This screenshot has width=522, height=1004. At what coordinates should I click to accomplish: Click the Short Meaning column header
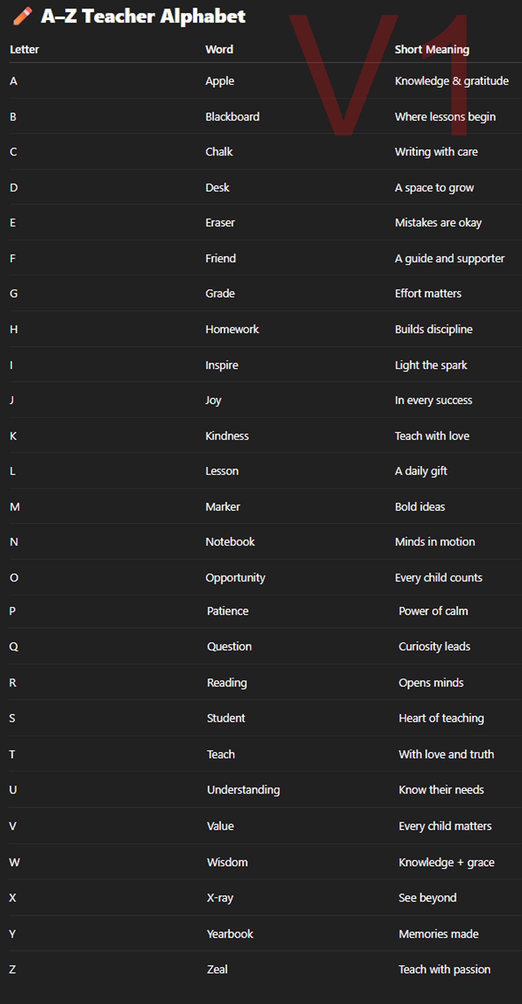[x=432, y=50]
